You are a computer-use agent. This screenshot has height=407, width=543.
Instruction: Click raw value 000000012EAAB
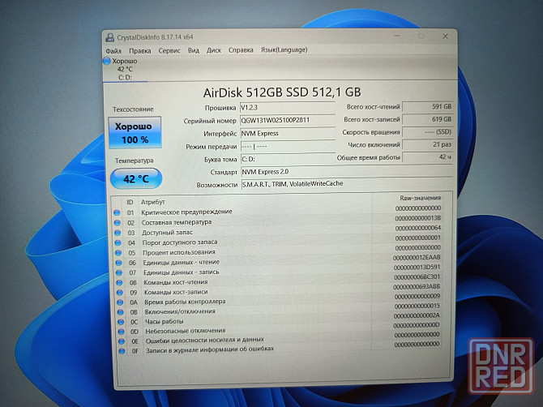pyautogui.click(x=417, y=258)
